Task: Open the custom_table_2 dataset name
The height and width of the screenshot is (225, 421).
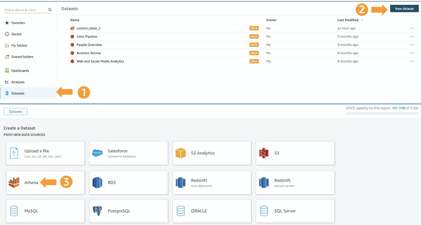Action: point(88,28)
